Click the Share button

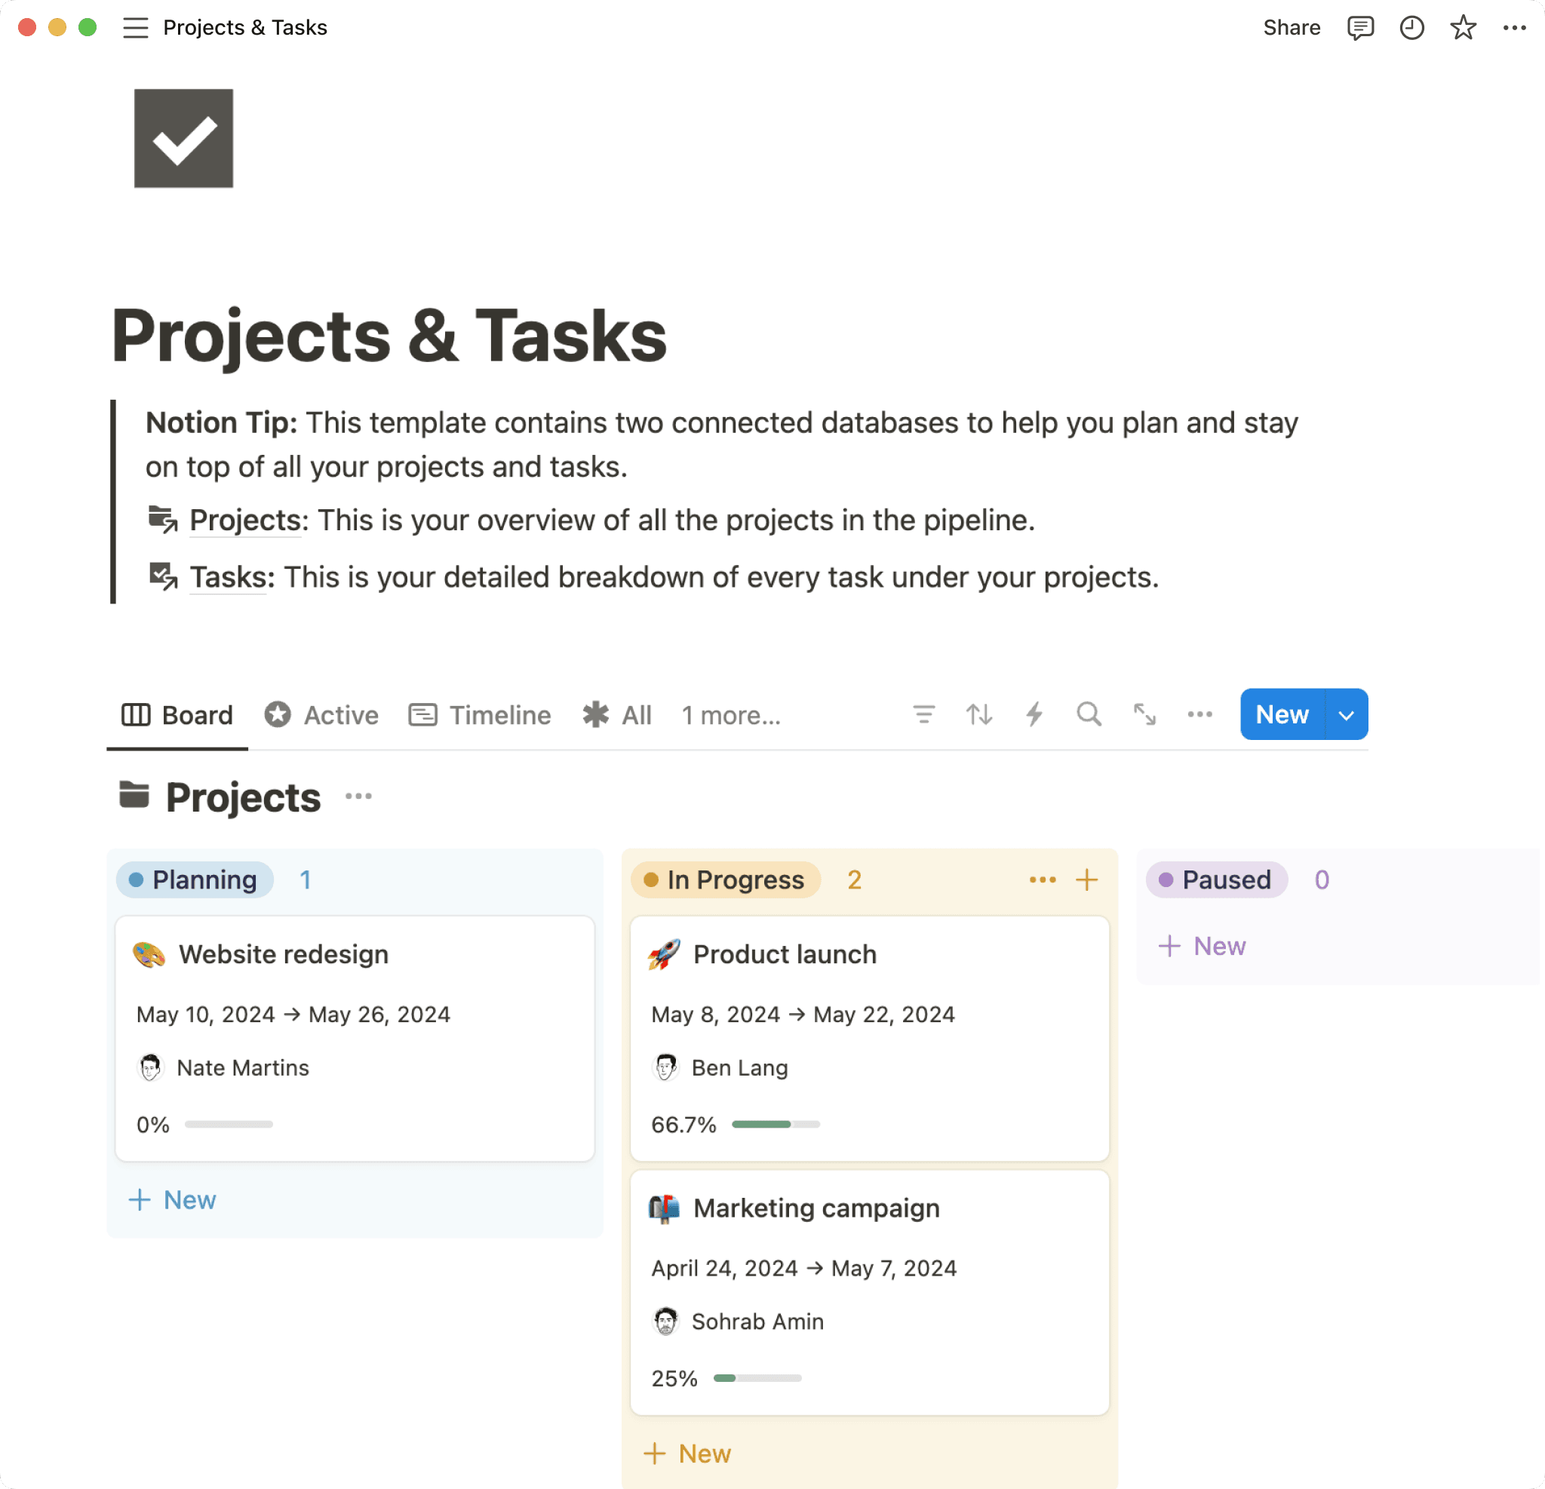coord(1292,28)
